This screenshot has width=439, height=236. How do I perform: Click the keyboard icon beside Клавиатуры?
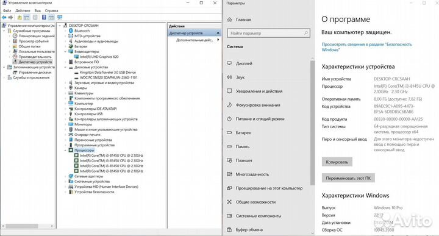tap(71, 93)
